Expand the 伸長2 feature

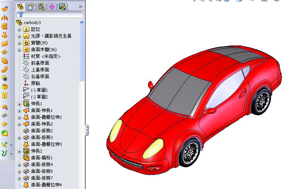point(19,151)
